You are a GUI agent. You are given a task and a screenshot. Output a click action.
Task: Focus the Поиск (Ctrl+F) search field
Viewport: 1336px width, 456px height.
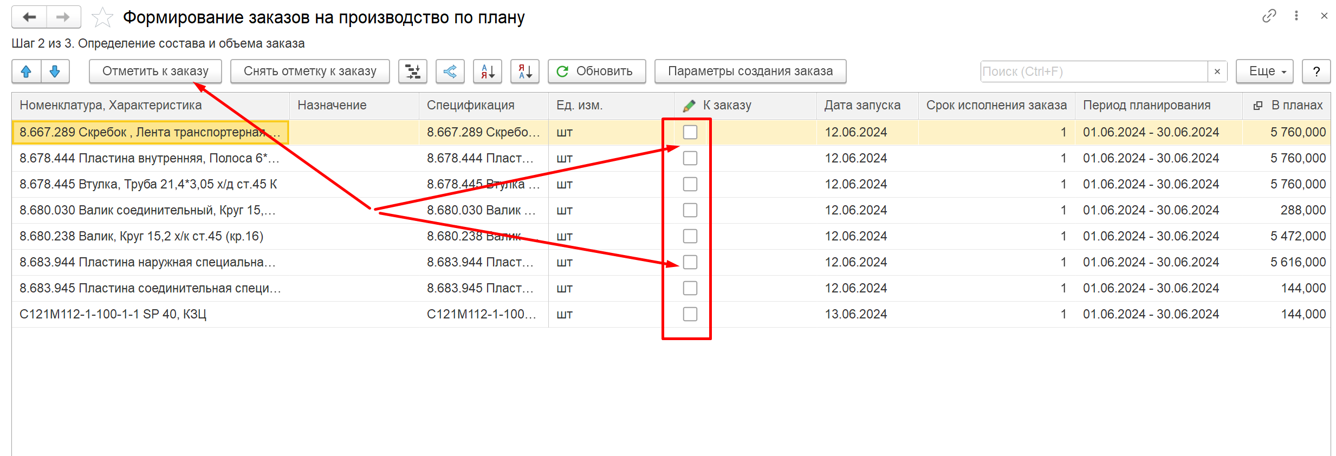[x=1094, y=71]
